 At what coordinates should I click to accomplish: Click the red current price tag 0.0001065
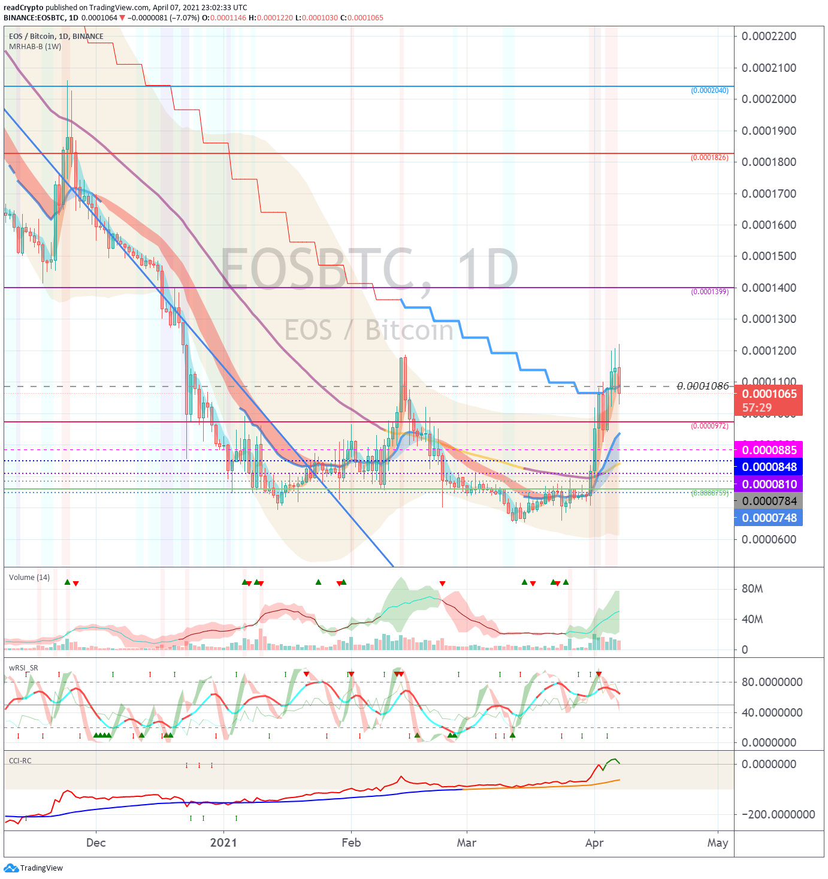[x=769, y=394]
